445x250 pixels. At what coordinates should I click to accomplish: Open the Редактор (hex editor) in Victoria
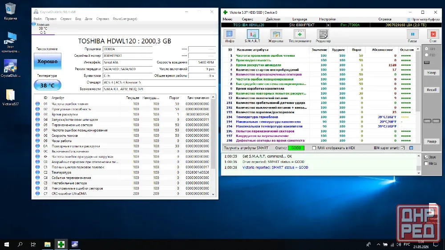click(x=323, y=36)
